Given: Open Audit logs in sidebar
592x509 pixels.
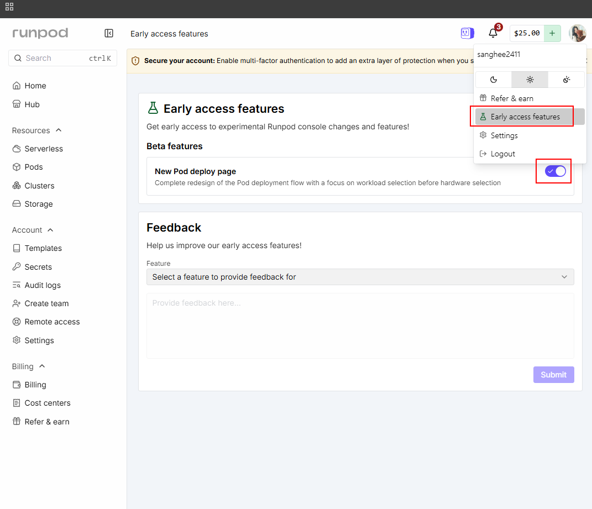Looking at the screenshot, I should (x=36, y=285).
